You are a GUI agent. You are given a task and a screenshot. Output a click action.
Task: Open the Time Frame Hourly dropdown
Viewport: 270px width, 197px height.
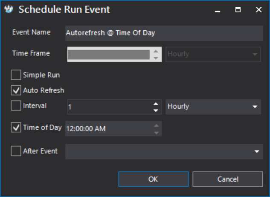pyautogui.click(x=213, y=55)
